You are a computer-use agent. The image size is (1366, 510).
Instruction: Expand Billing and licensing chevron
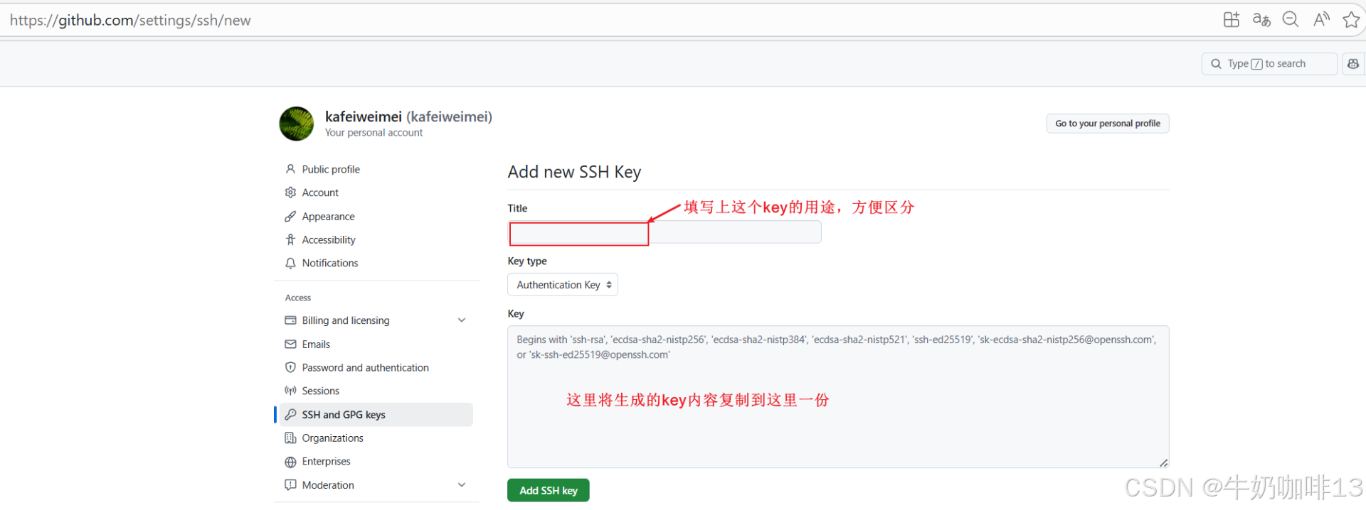(462, 320)
